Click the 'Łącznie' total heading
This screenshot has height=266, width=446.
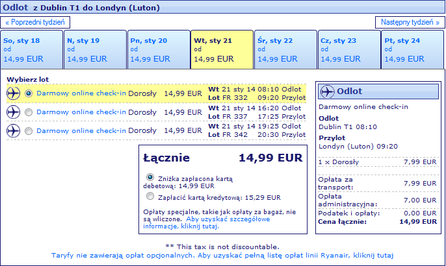coord(166,158)
